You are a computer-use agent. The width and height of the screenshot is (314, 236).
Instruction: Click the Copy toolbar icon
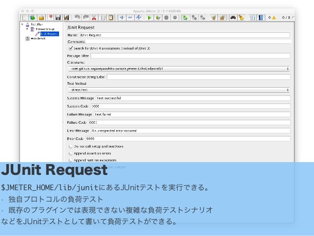103,18
